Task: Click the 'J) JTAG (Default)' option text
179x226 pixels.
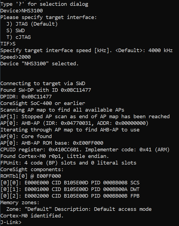Action: [x=32, y=24]
